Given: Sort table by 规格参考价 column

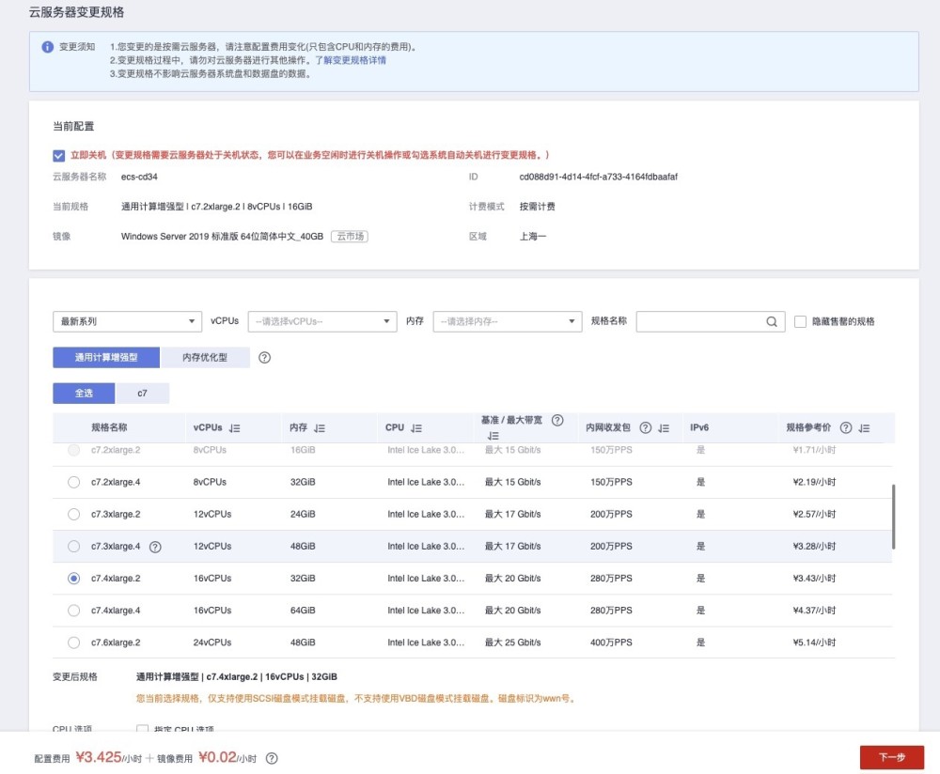Looking at the screenshot, I should [x=864, y=428].
